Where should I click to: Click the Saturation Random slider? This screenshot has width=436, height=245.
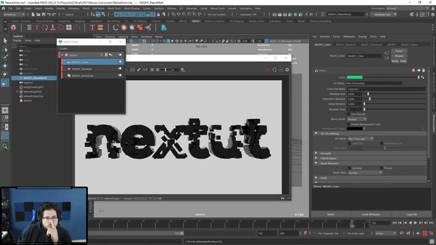click(395, 99)
